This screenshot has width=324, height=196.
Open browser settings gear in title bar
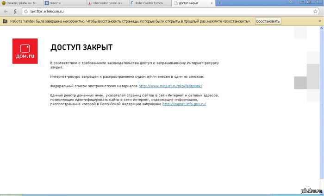point(292,2)
